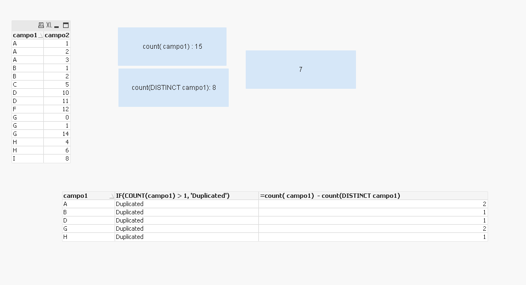Send table to Excel via XL icon

(x=49, y=25)
